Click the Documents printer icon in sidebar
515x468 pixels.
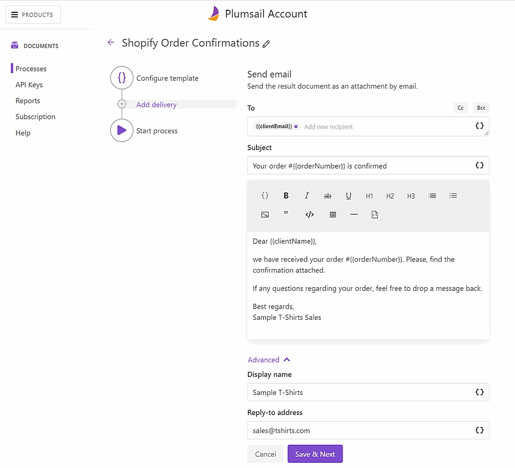tap(14, 45)
